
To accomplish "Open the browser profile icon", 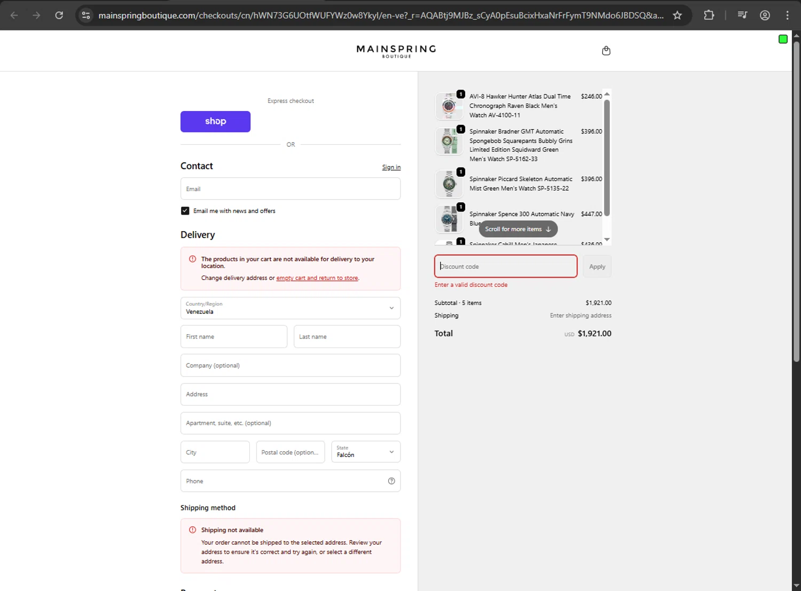I will pyautogui.click(x=765, y=15).
